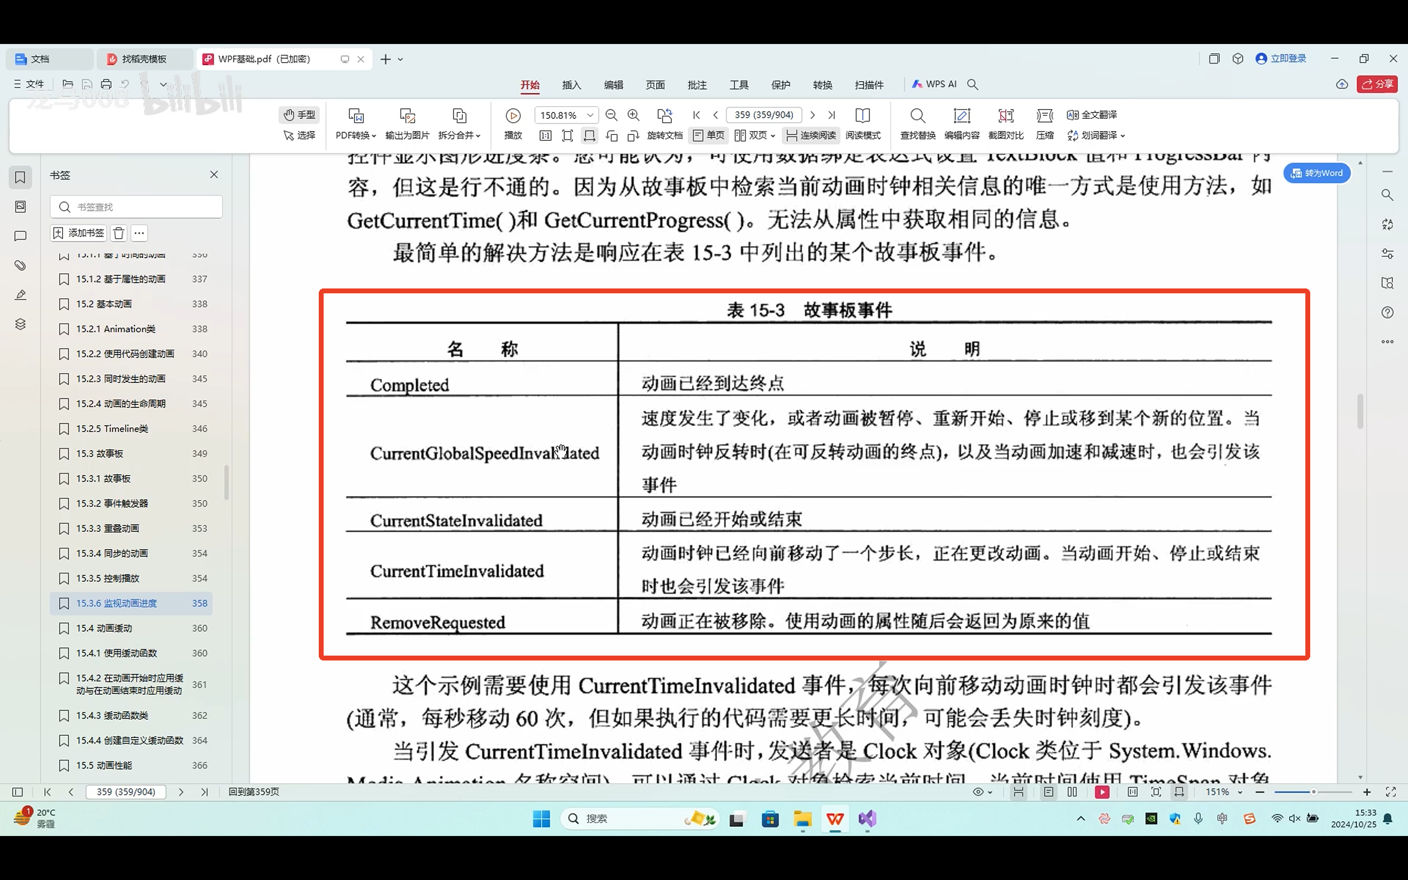Click the Export as Image icon
This screenshot has height=880, width=1408.
click(x=407, y=116)
